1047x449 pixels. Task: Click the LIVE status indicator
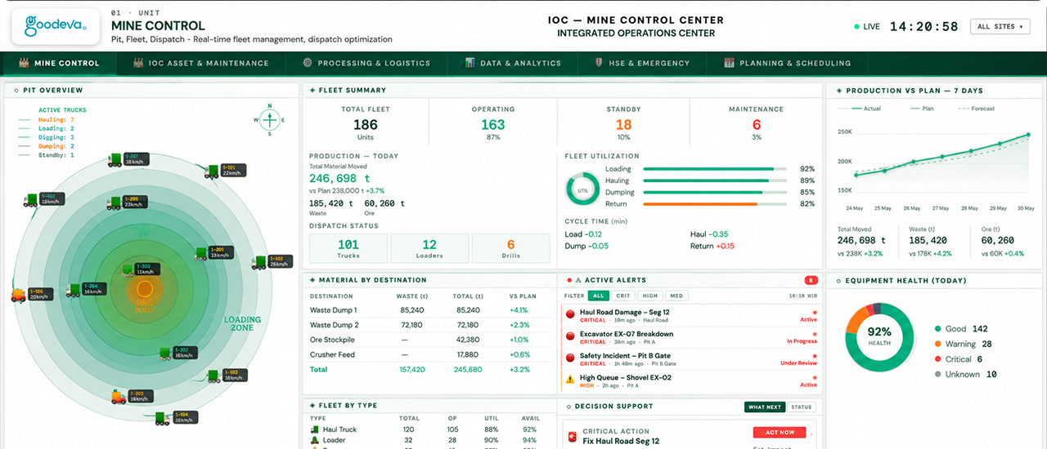click(x=866, y=27)
